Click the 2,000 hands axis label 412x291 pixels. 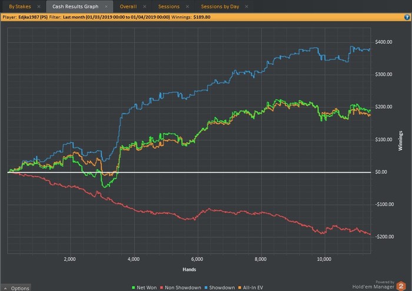69,259
